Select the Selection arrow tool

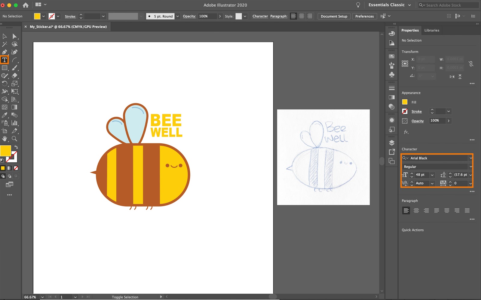point(5,36)
